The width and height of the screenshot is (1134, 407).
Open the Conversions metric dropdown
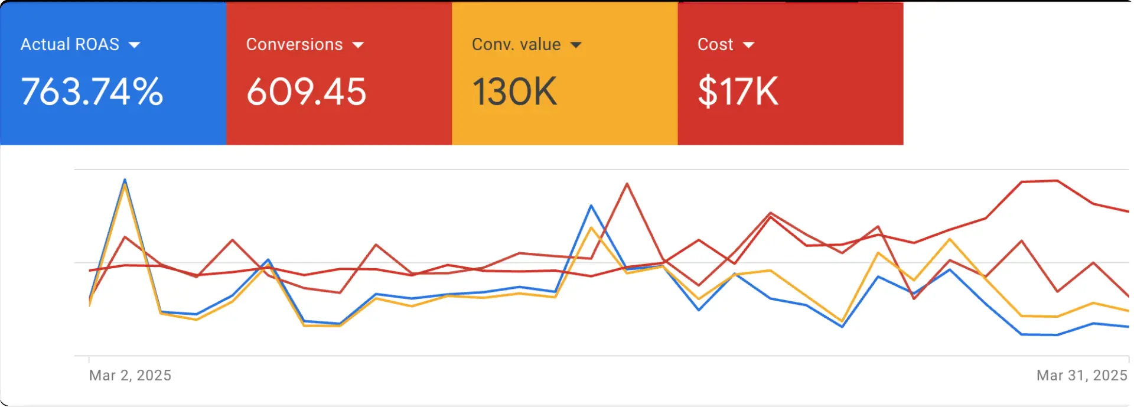(x=359, y=44)
